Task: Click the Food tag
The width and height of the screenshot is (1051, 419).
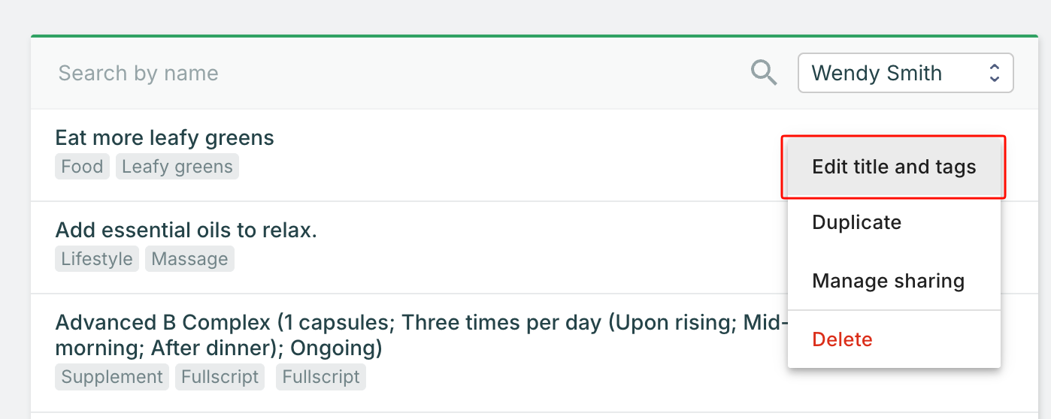Action: tap(82, 167)
